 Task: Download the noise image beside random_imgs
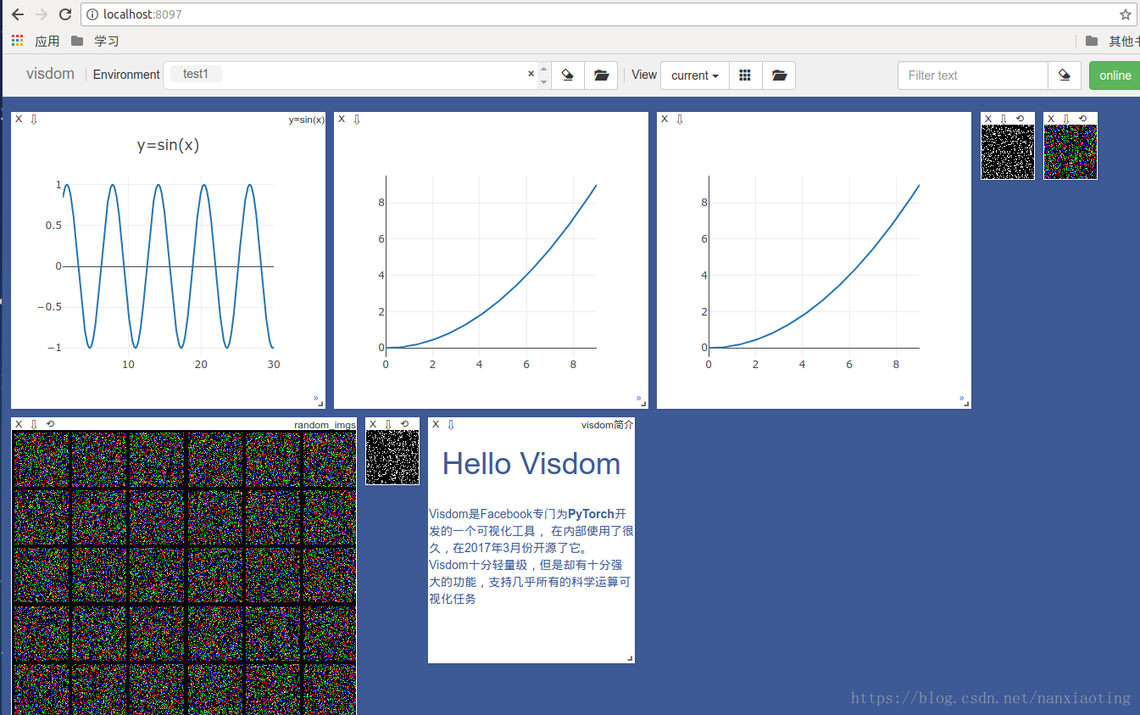[x=388, y=424]
